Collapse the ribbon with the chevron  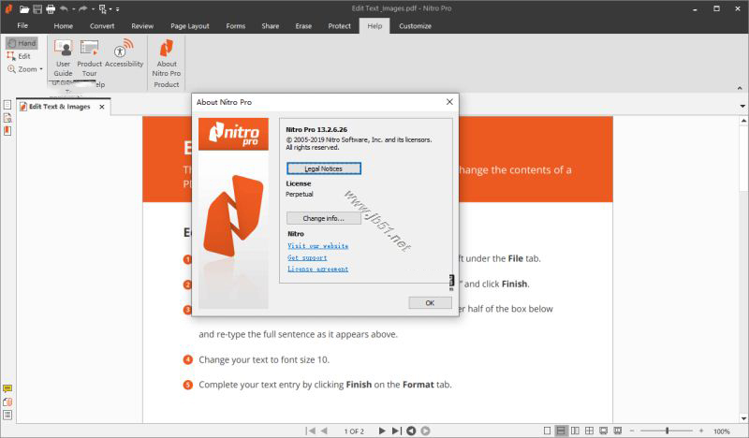[740, 88]
